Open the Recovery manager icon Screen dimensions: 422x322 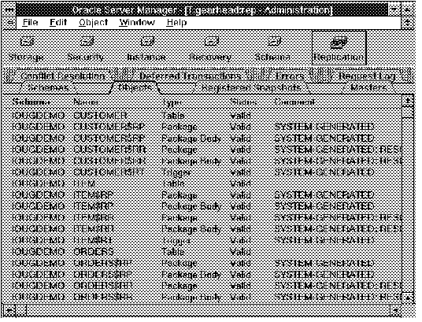(210, 49)
